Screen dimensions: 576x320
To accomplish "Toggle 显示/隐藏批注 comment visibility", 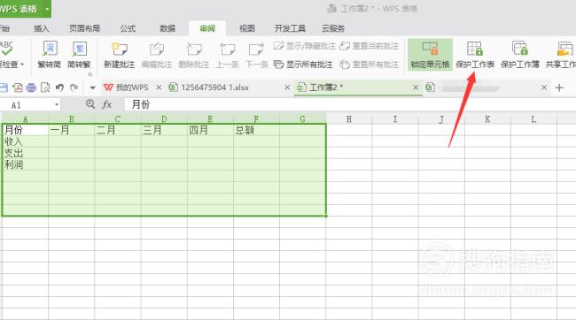I will (305, 46).
